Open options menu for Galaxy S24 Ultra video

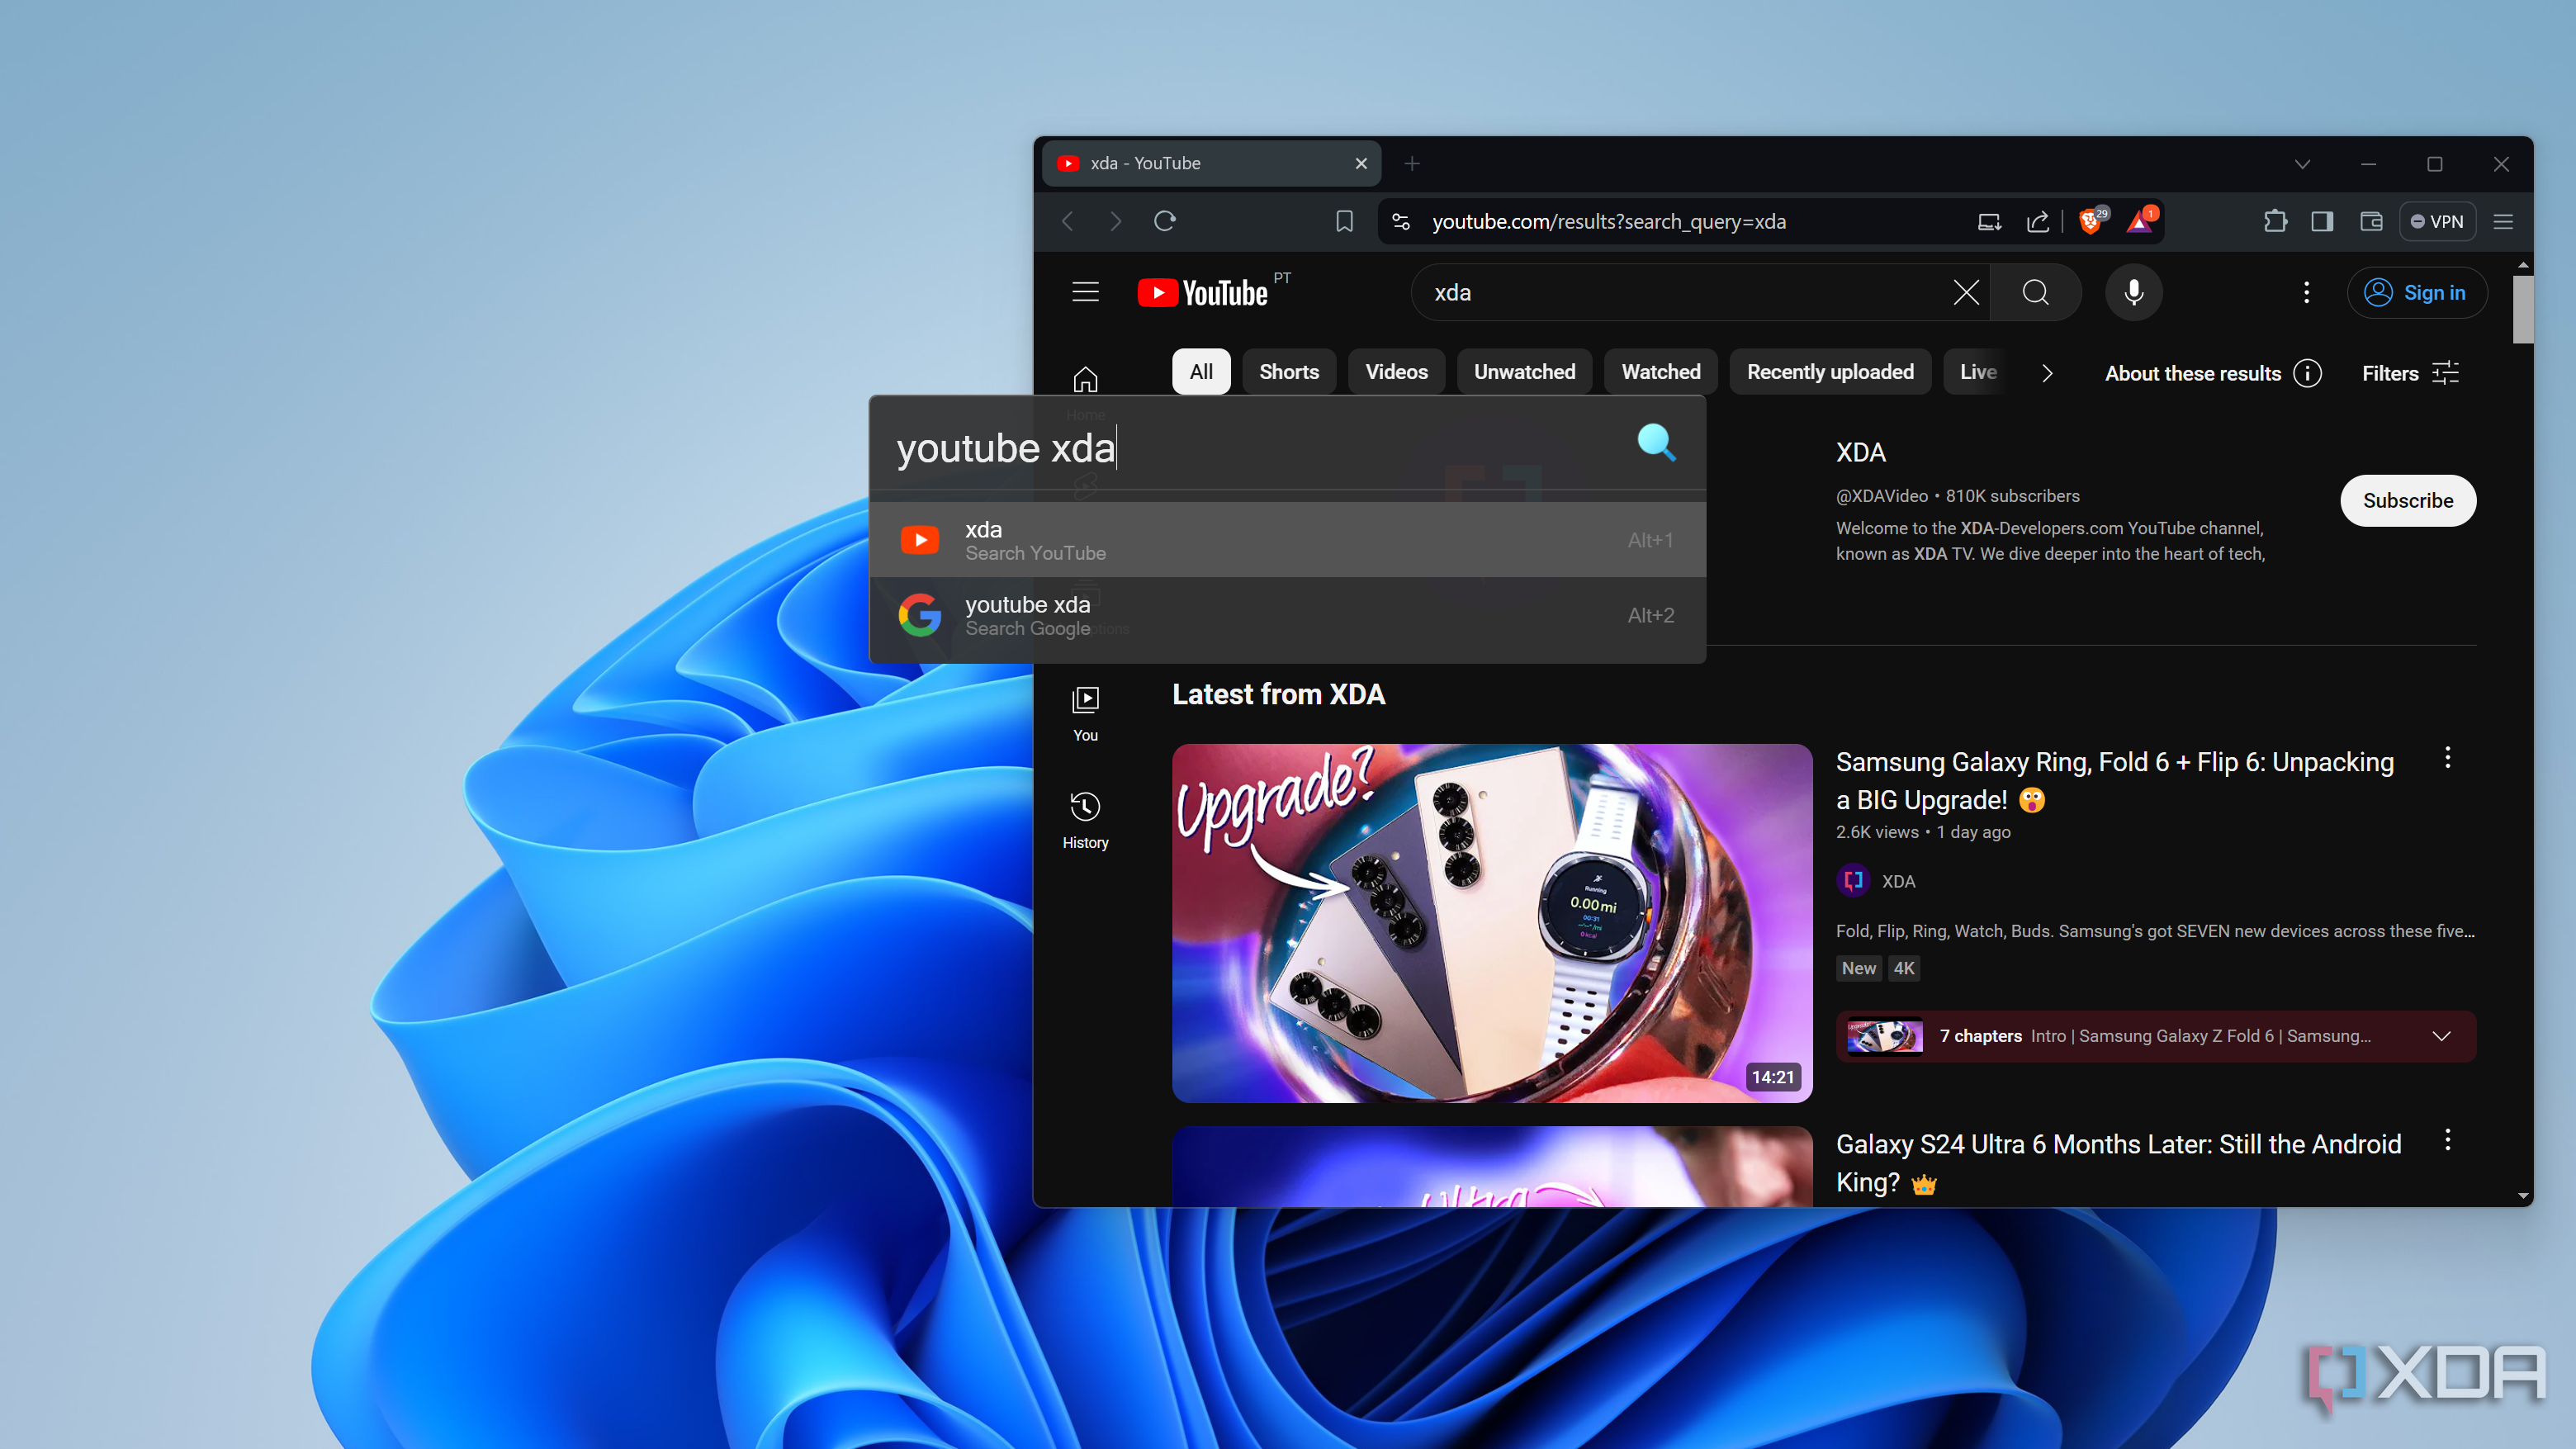coord(2447,1140)
